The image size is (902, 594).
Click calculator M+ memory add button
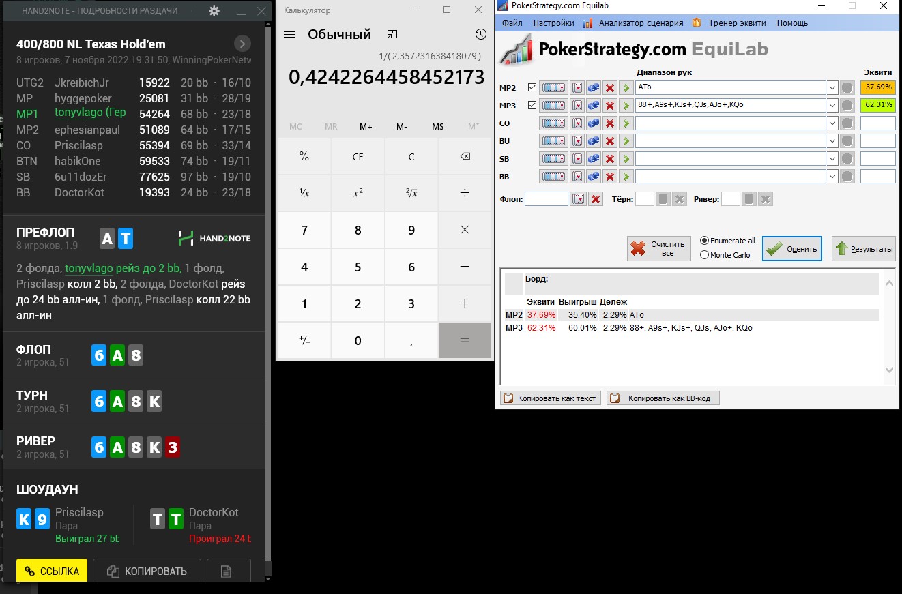click(366, 127)
